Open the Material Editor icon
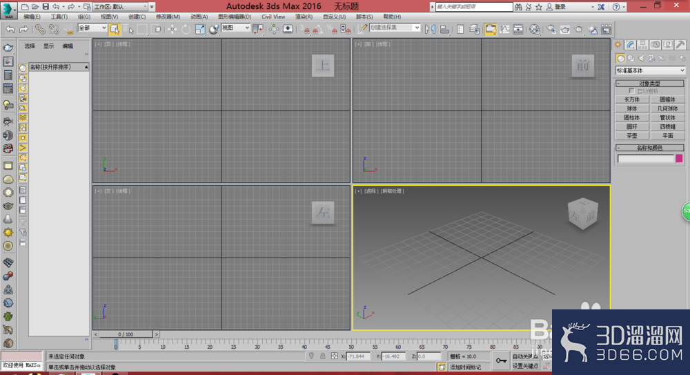 tap(534, 30)
